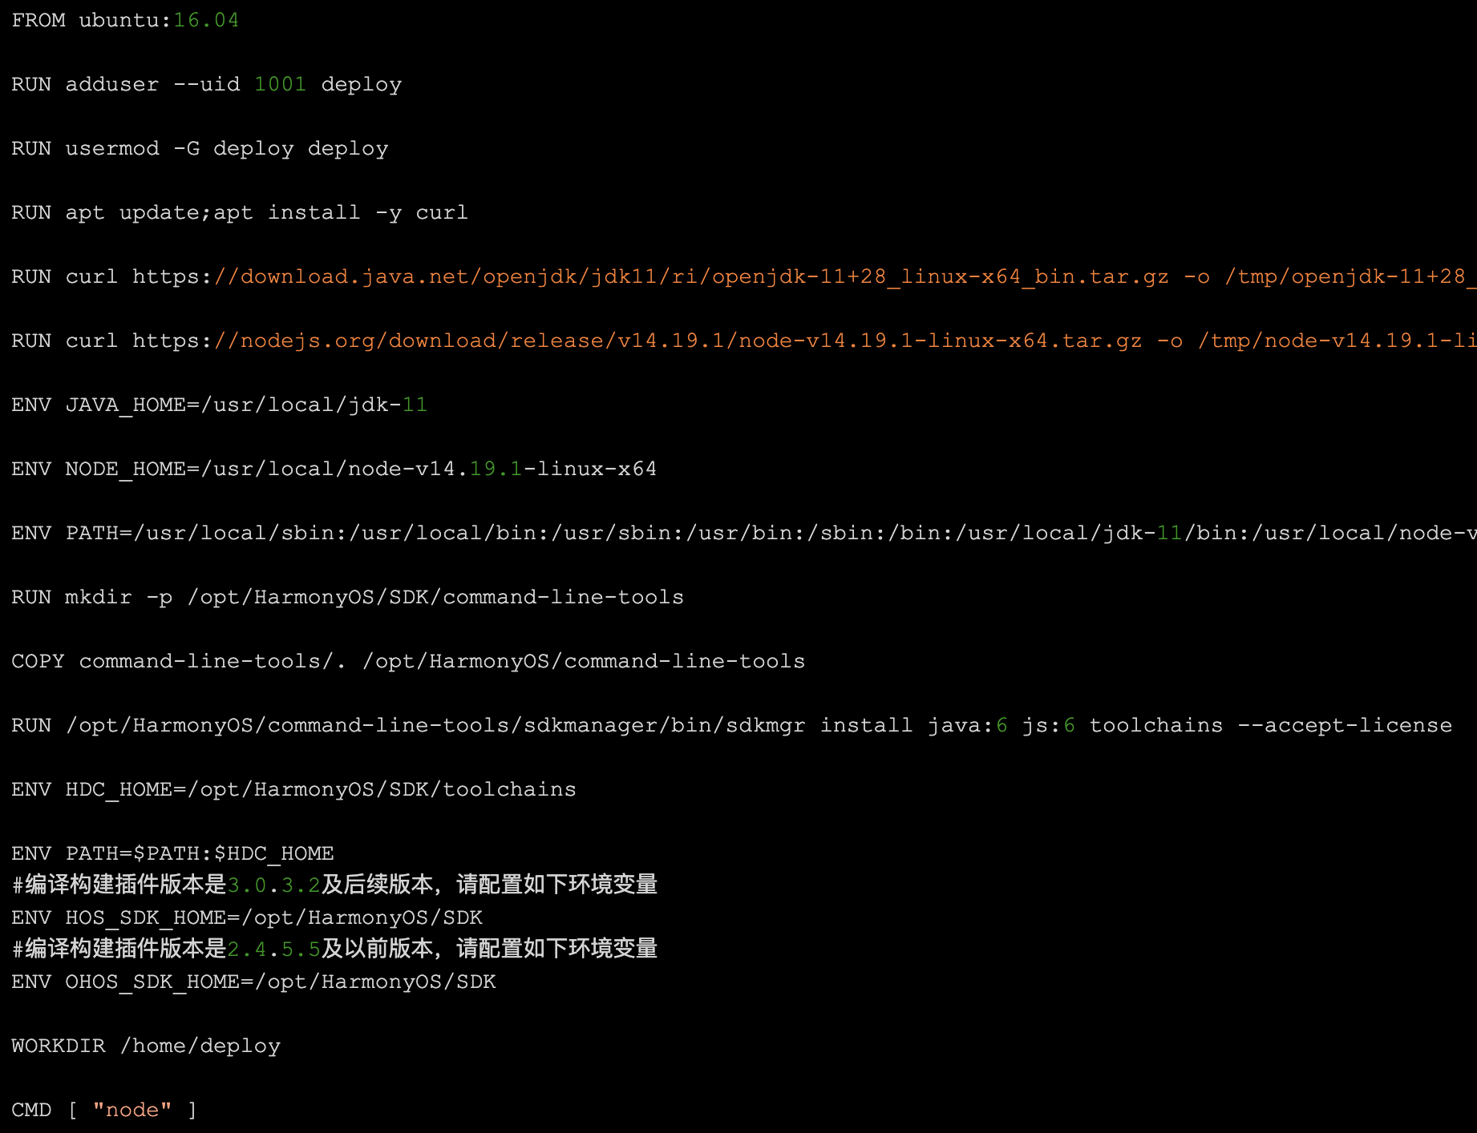Click 'js:6' in sdkmgr command
The height and width of the screenshot is (1133, 1477).
click(1049, 725)
